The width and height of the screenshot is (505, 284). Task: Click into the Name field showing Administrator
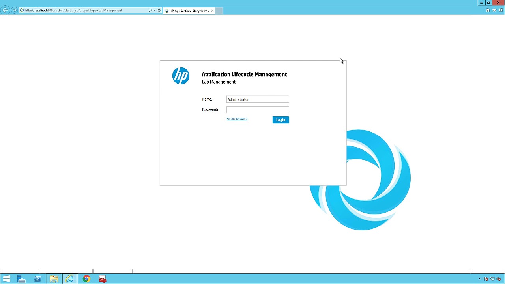(x=258, y=99)
